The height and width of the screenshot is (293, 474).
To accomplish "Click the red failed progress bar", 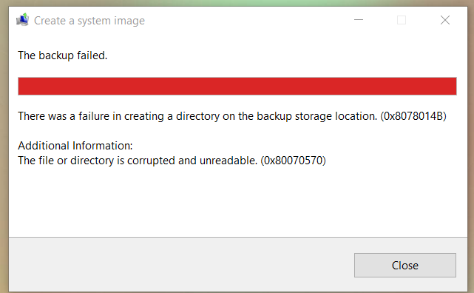I will [237, 86].
